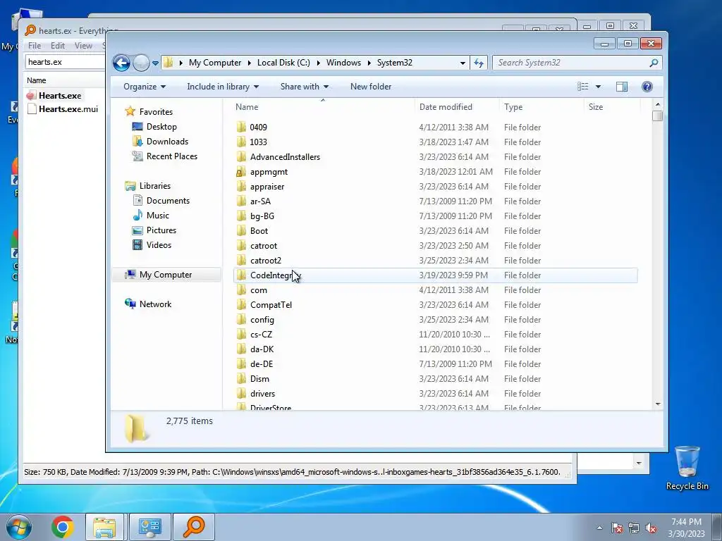Select the config folder

262,319
